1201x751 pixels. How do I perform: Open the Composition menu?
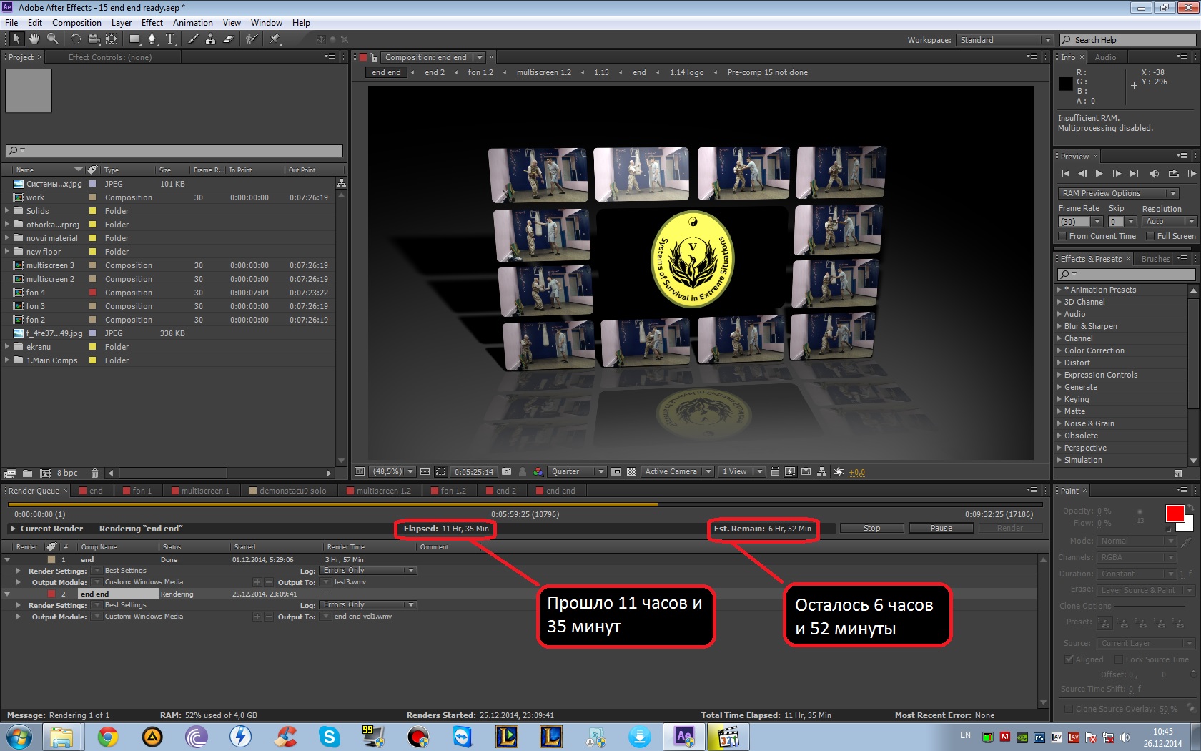tap(76, 23)
